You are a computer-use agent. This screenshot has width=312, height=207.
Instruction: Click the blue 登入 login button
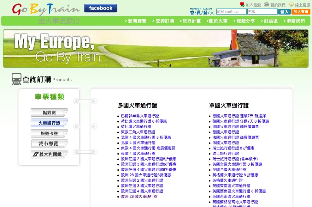(x=284, y=12)
